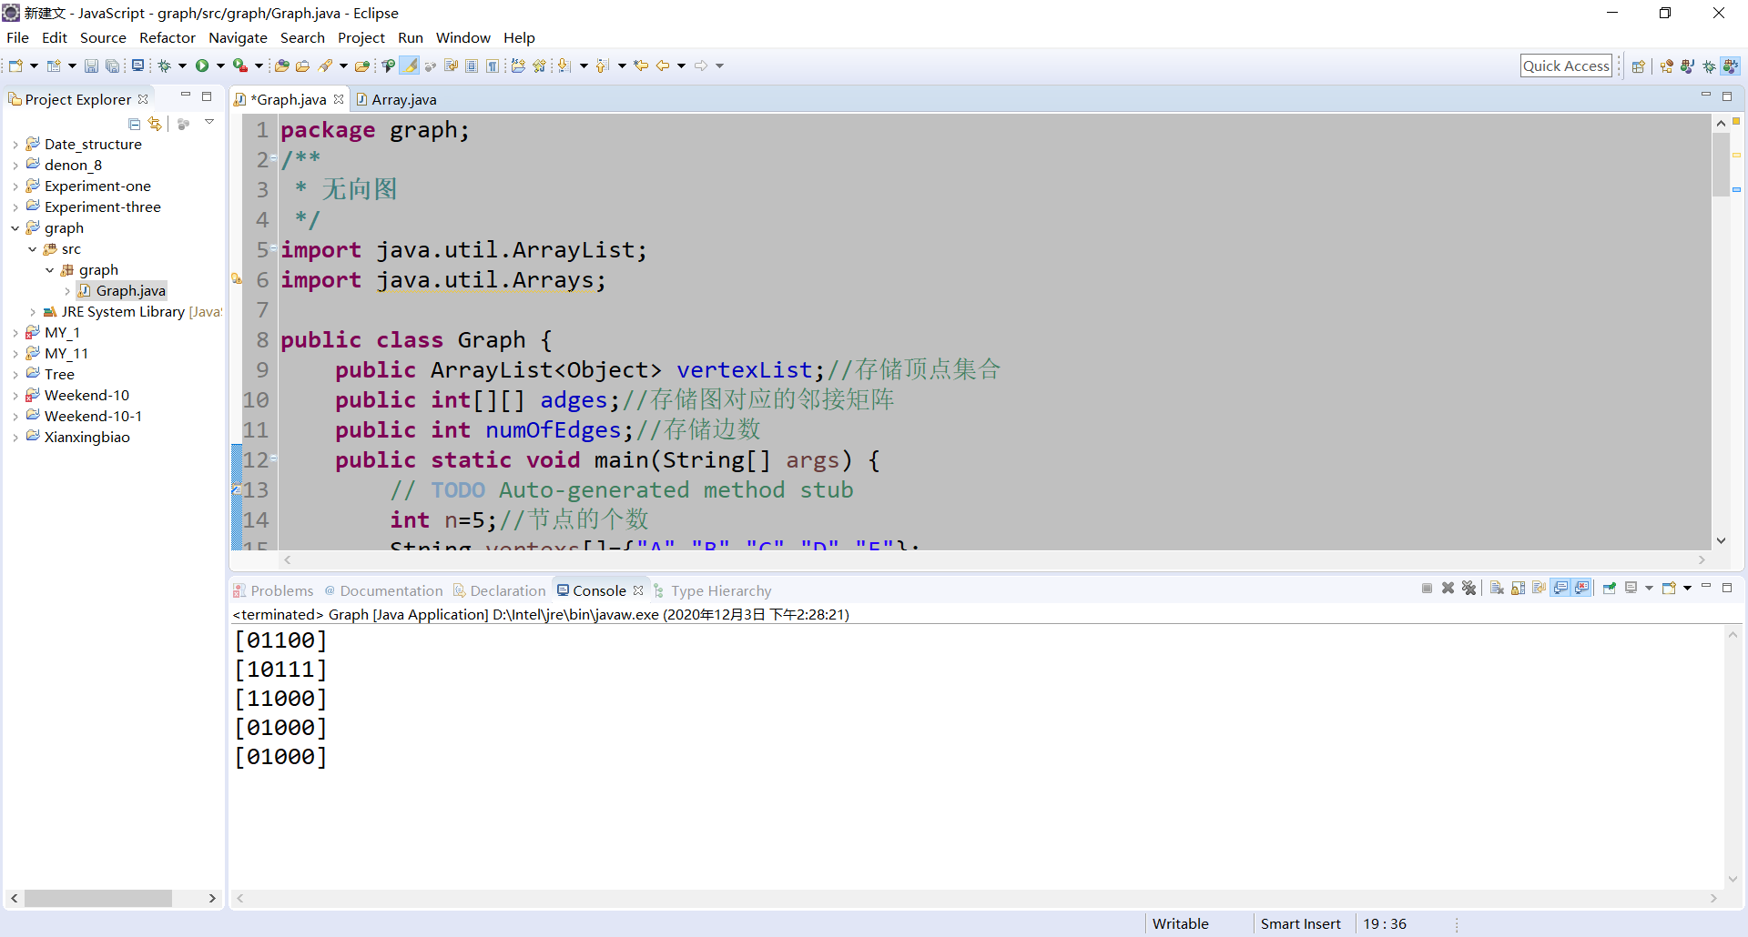Expand the Xianxingbiao project

(15, 438)
